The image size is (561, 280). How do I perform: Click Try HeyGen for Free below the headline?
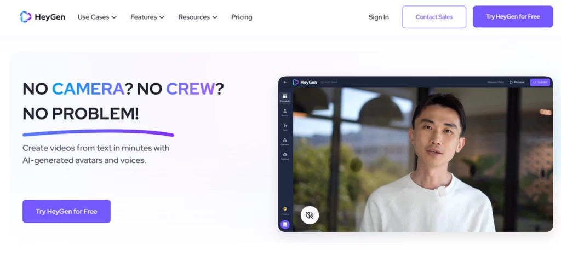66,212
